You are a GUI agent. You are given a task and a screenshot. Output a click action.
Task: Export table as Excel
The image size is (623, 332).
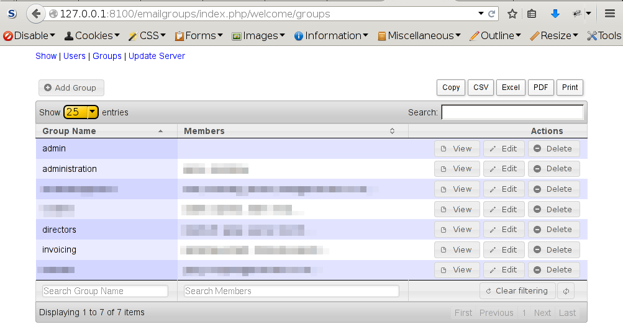pos(511,87)
